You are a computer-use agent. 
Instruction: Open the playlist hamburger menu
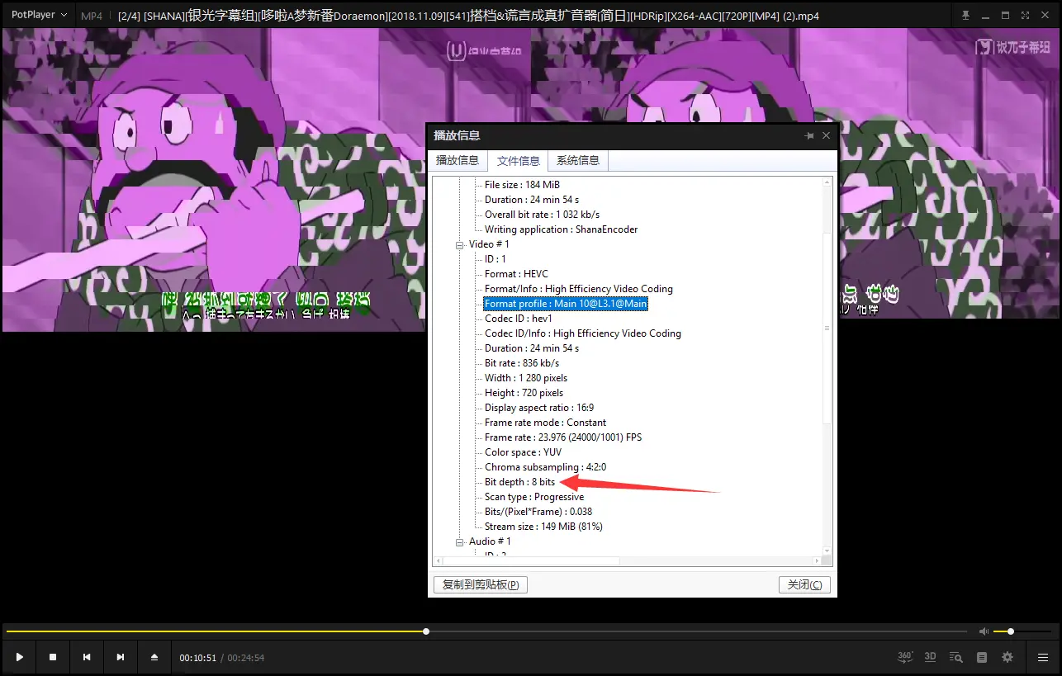[1043, 657]
